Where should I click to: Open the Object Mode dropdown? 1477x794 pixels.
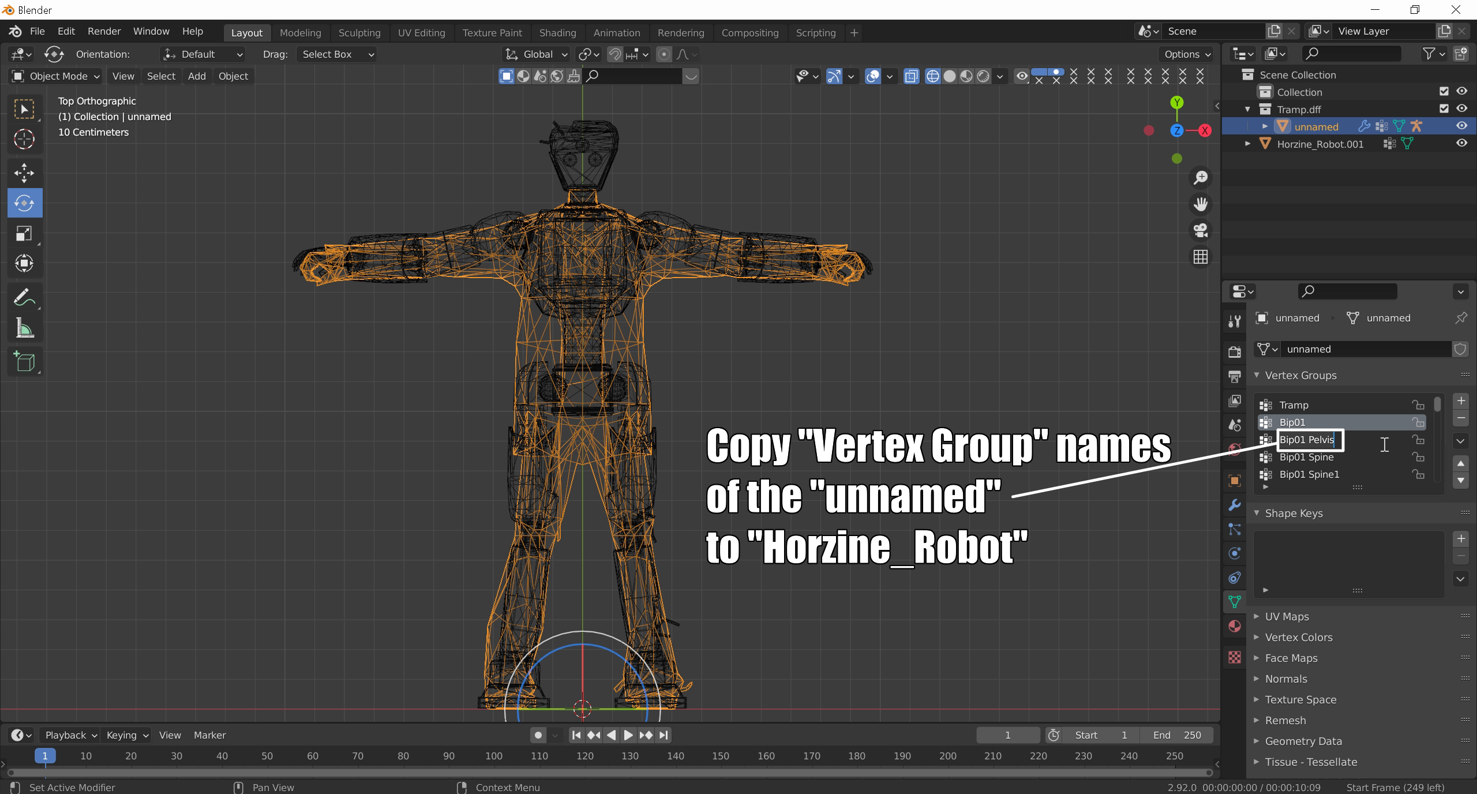coord(57,76)
